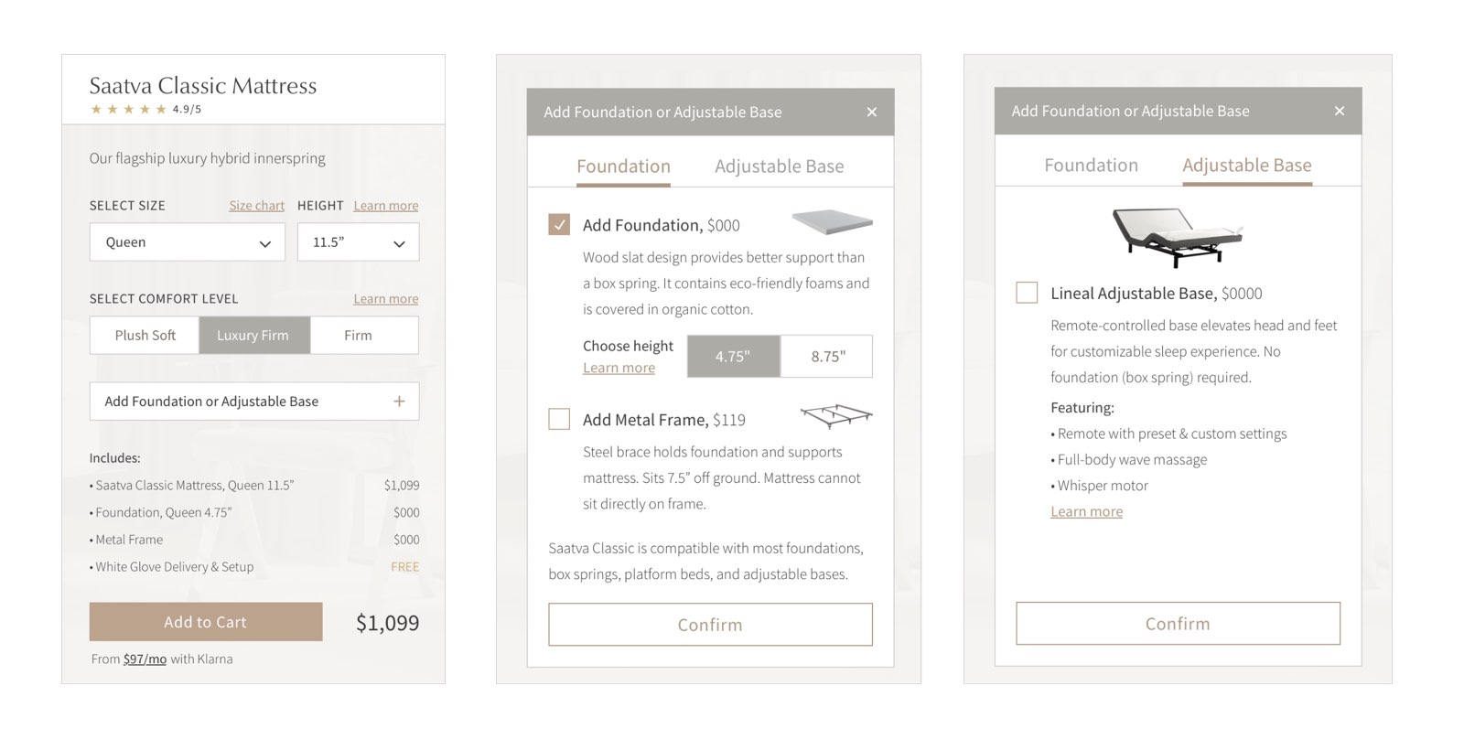1464x750 pixels.
Task: Click the $97/mo Klarna link
Action: (x=145, y=659)
